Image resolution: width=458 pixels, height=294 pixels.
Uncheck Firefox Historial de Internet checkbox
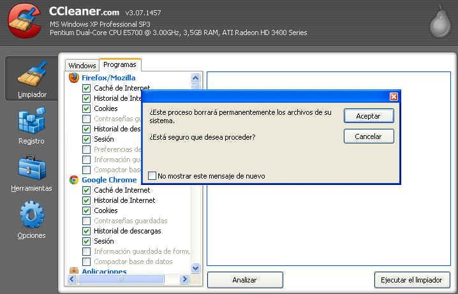pyautogui.click(x=86, y=98)
